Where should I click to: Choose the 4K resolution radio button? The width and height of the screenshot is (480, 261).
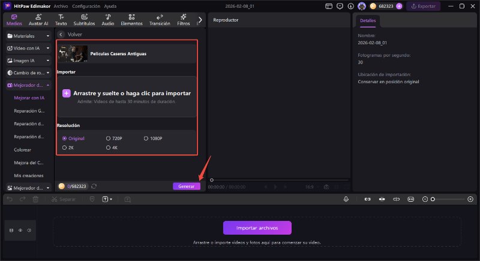pos(112,147)
